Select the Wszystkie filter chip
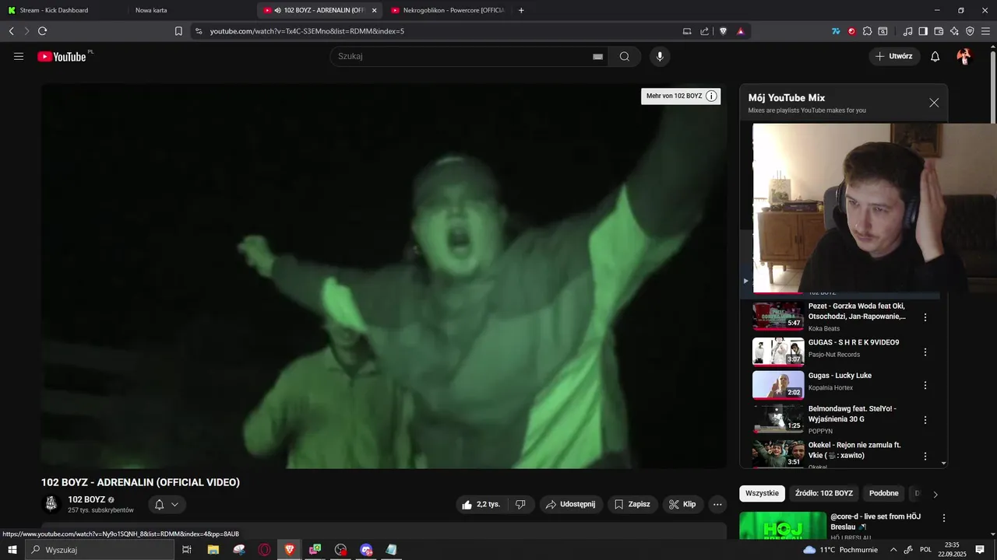The width and height of the screenshot is (997, 560). pyautogui.click(x=762, y=493)
